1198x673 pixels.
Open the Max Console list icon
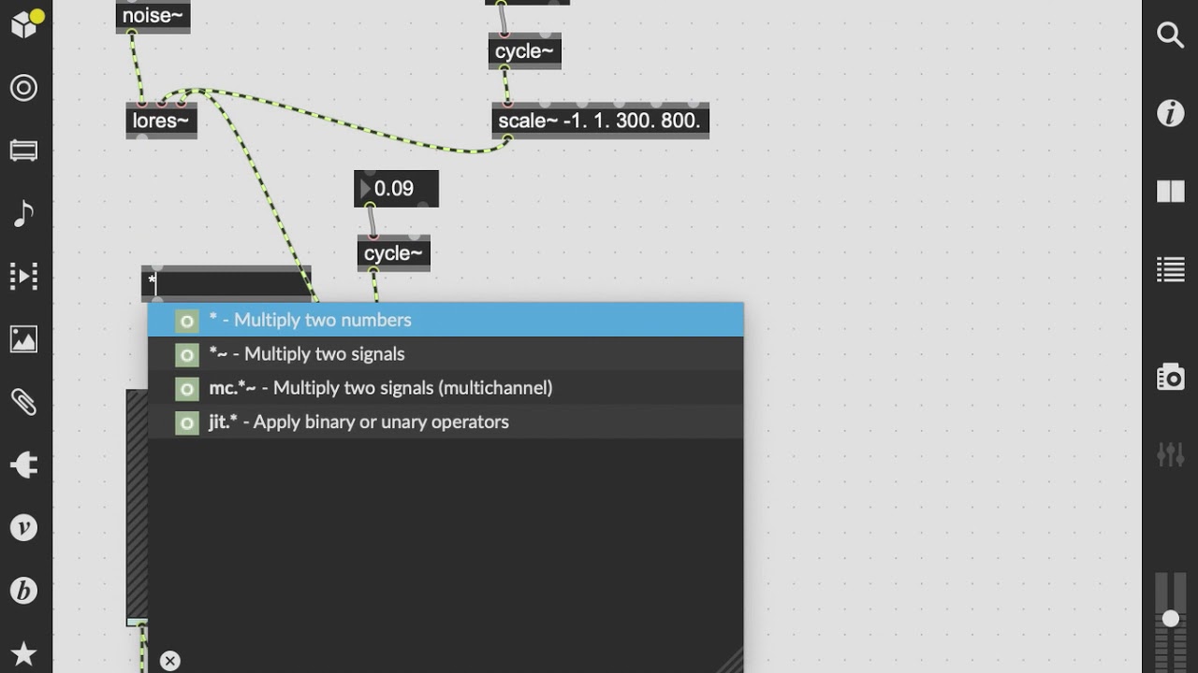[1170, 269]
